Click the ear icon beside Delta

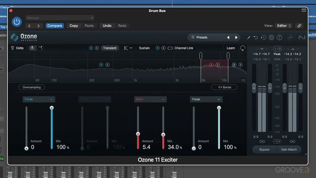point(12,48)
